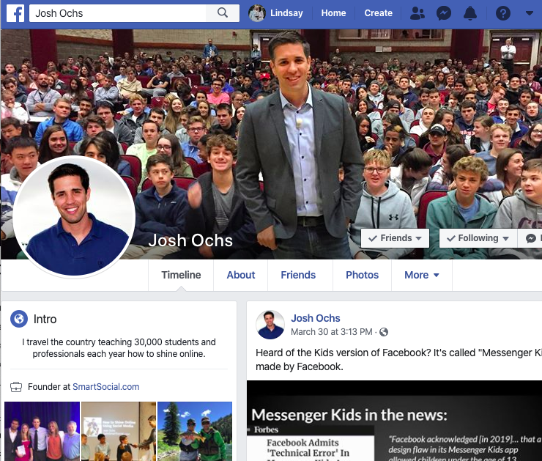Open Josh Ochs' circular profile picture
Screen dimensions: 542x461
point(74,217)
